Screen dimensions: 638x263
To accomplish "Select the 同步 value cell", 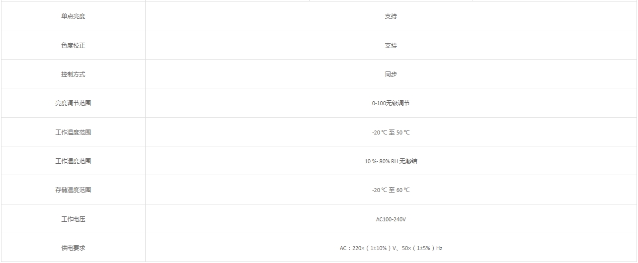I will (x=391, y=74).
